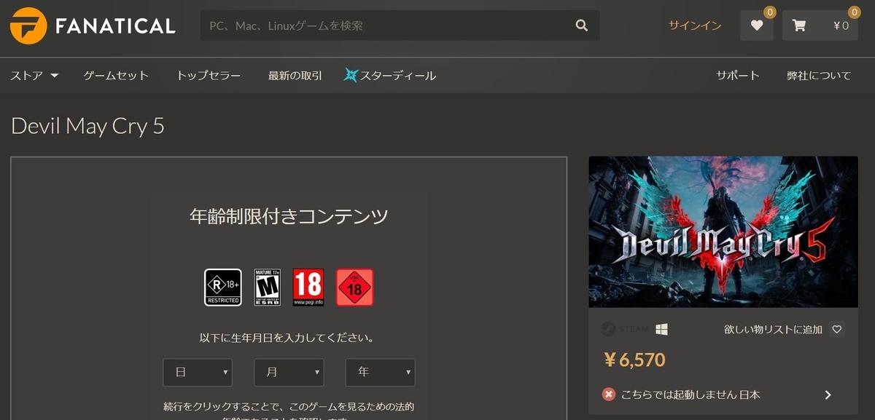Screen dimensions: 875x420
Task: Click the Windows platform icon
Action: [x=662, y=329]
